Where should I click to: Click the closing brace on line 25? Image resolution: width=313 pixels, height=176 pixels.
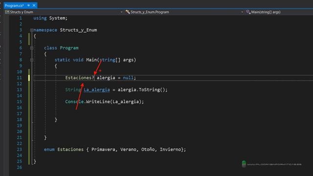(35, 161)
